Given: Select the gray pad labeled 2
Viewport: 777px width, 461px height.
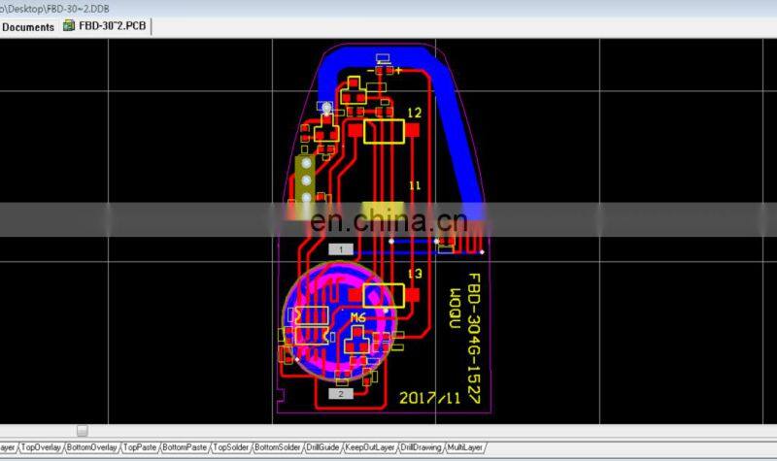Looking at the screenshot, I should click(341, 394).
